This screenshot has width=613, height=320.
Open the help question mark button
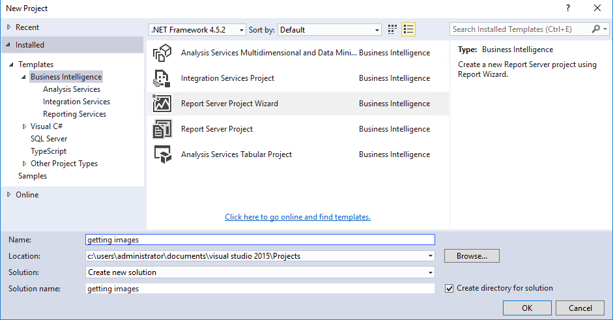pyautogui.click(x=566, y=8)
